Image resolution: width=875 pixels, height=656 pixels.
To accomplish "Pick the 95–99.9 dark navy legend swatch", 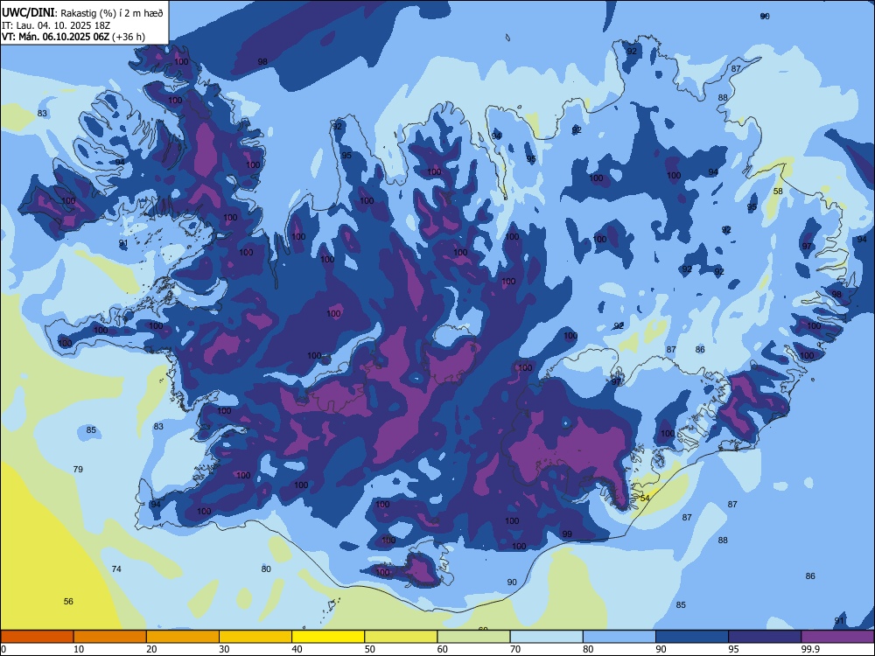I will tap(765, 637).
